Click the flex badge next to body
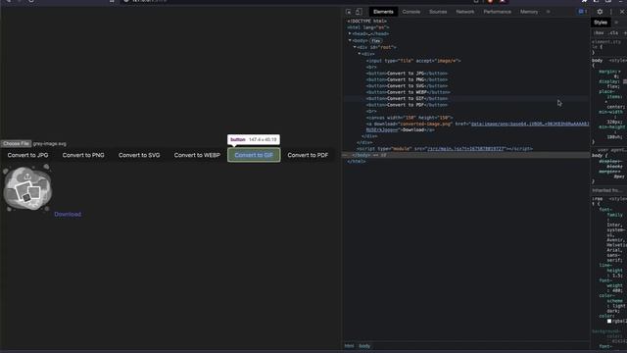627x353 pixels. (x=375, y=41)
